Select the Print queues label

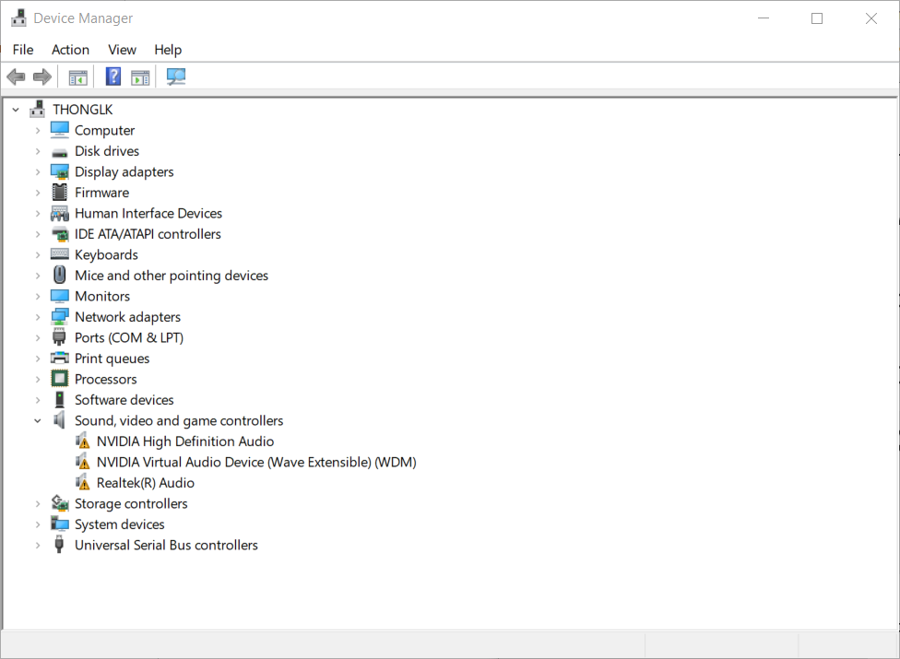coord(112,359)
